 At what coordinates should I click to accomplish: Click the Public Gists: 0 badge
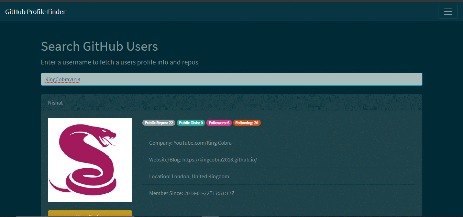[191, 123]
